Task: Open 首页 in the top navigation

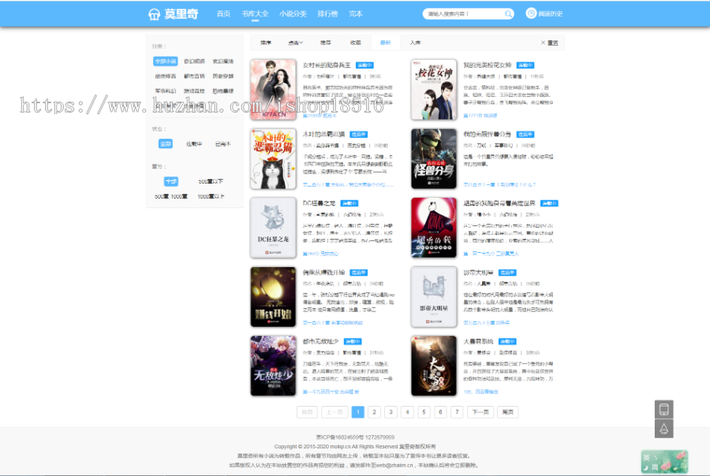Action: [223, 13]
